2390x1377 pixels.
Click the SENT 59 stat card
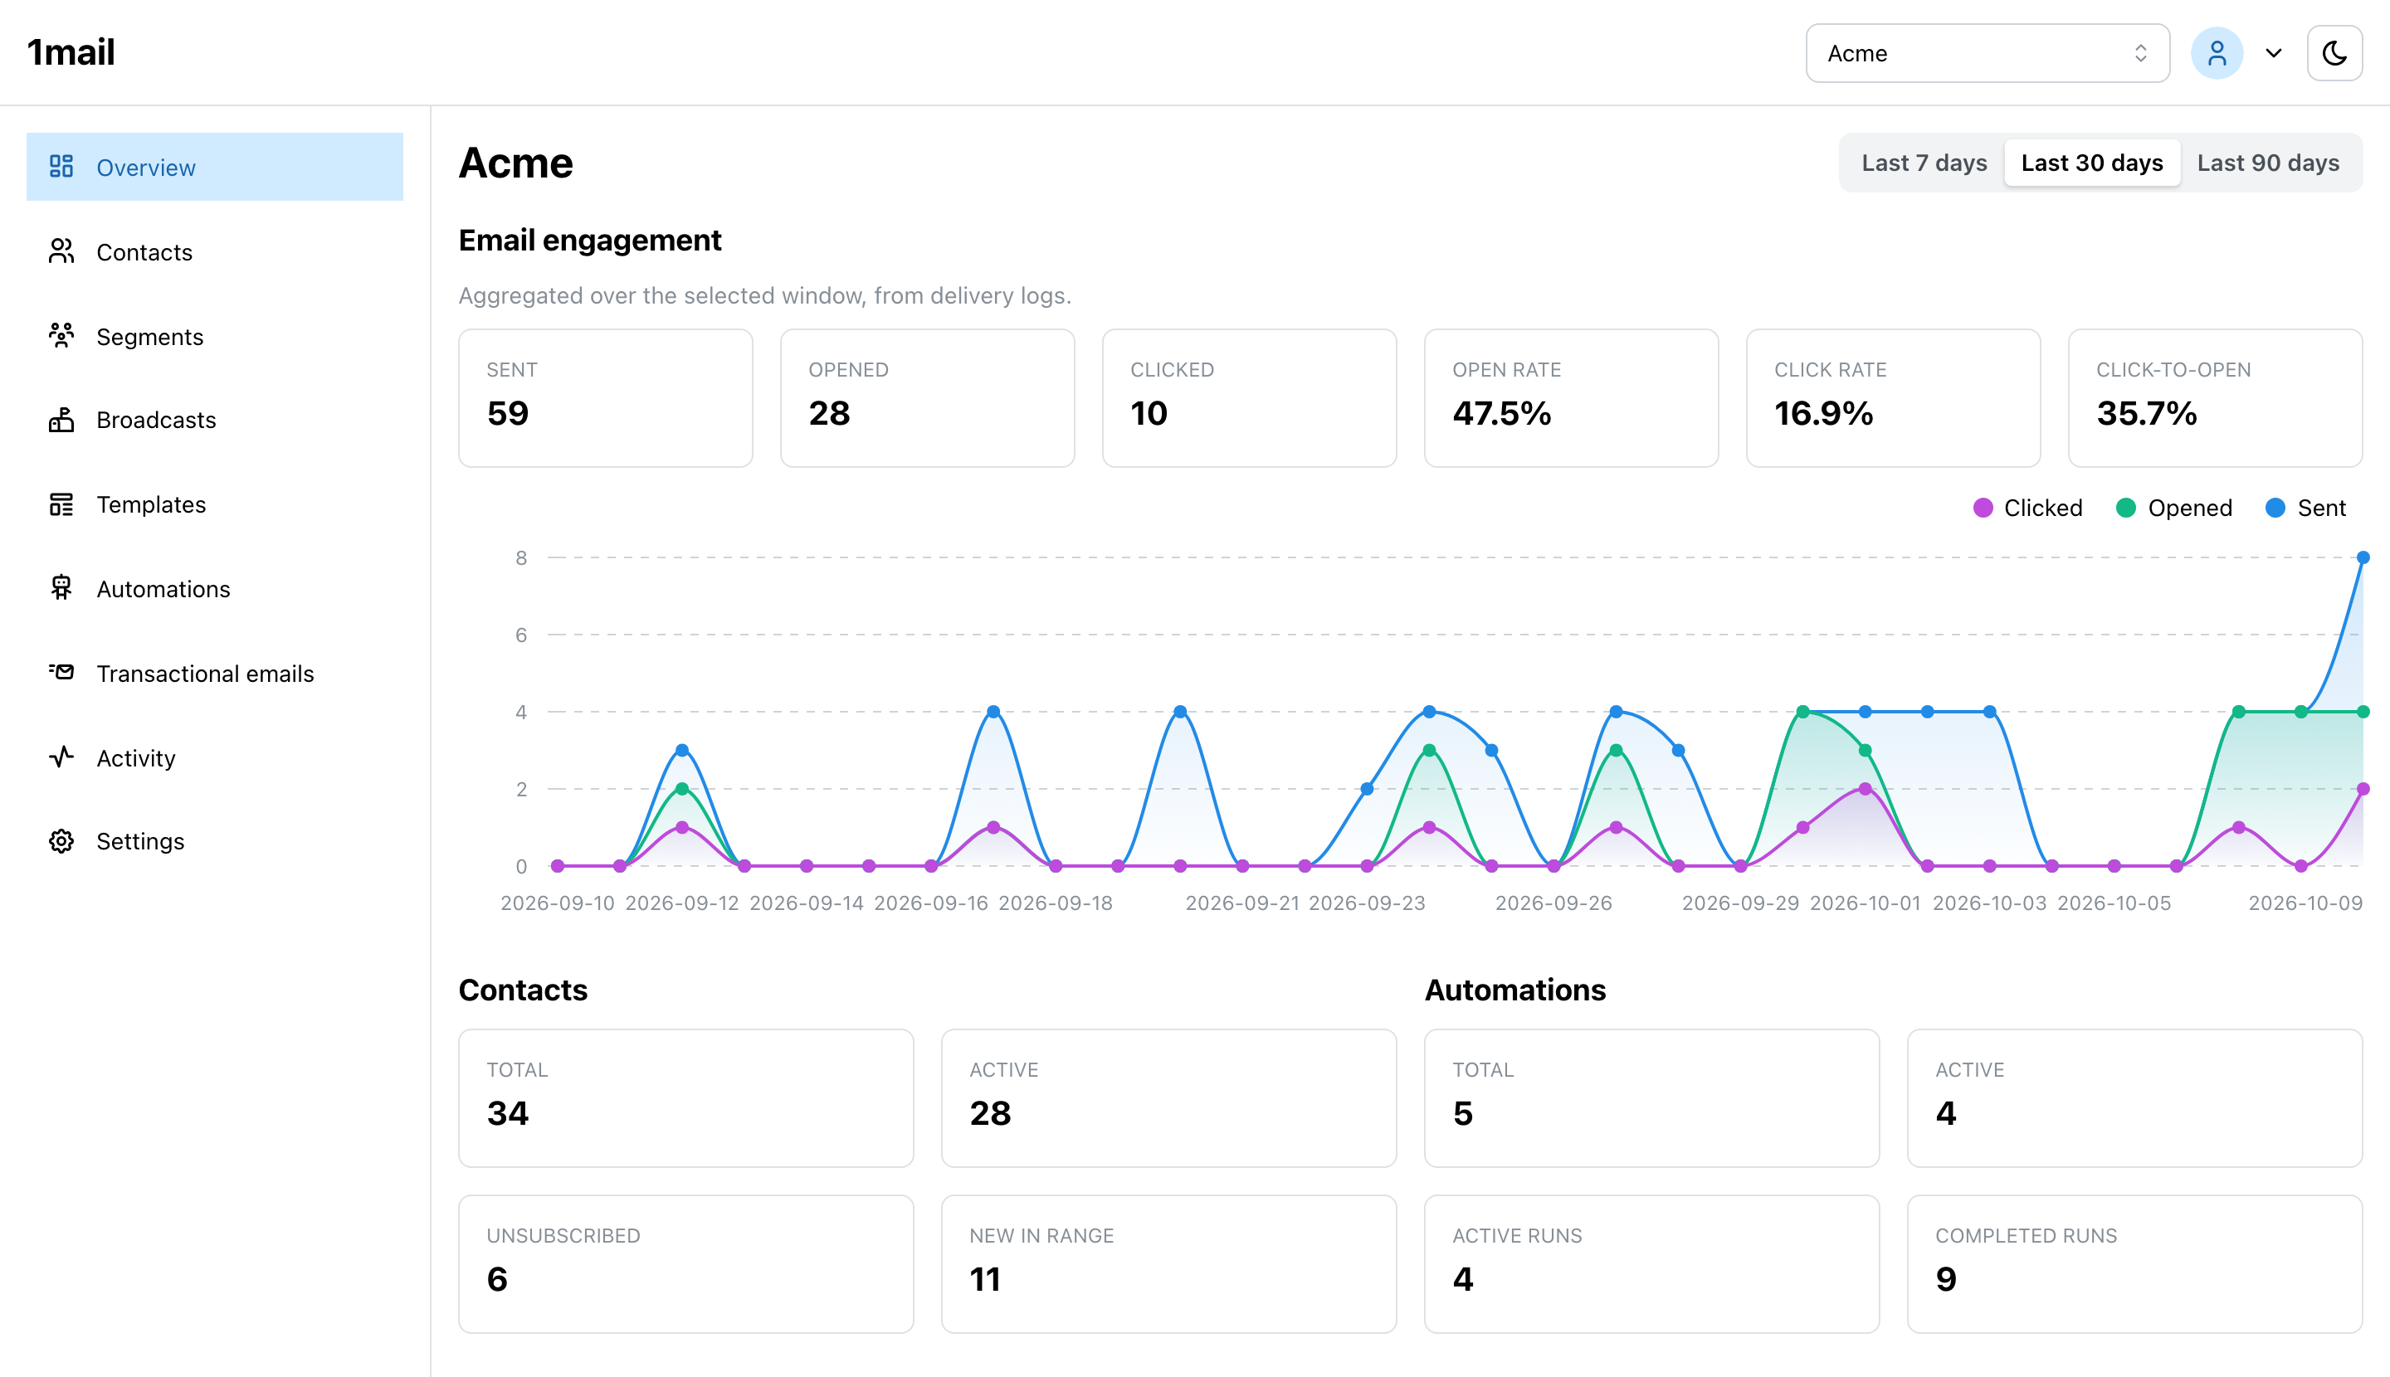click(x=606, y=398)
